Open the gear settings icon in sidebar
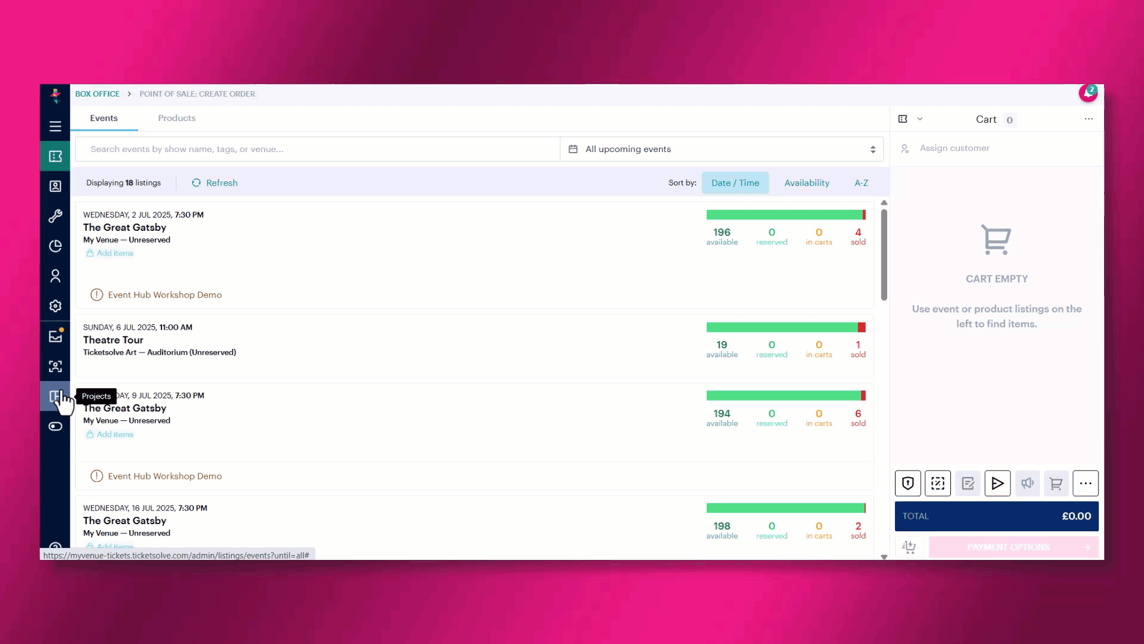 (55, 306)
